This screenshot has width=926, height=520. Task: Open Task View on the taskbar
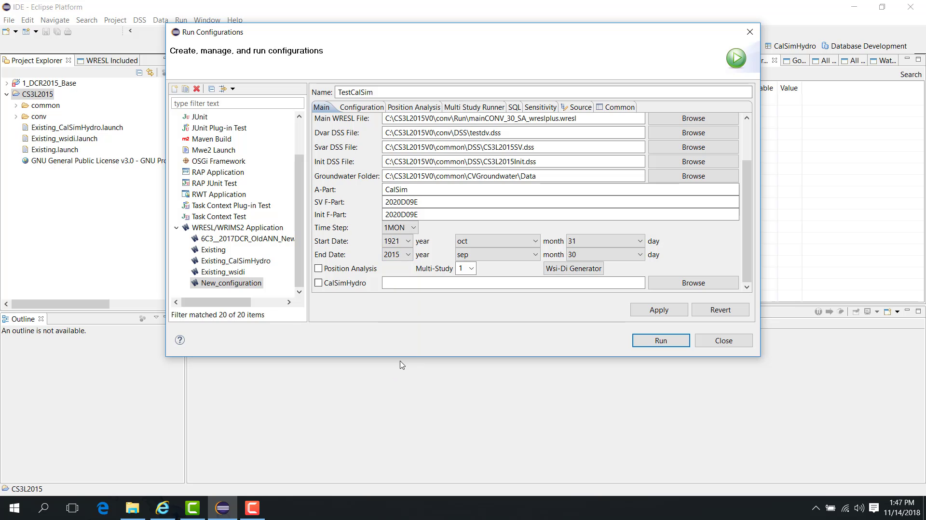[x=72, y=508]
